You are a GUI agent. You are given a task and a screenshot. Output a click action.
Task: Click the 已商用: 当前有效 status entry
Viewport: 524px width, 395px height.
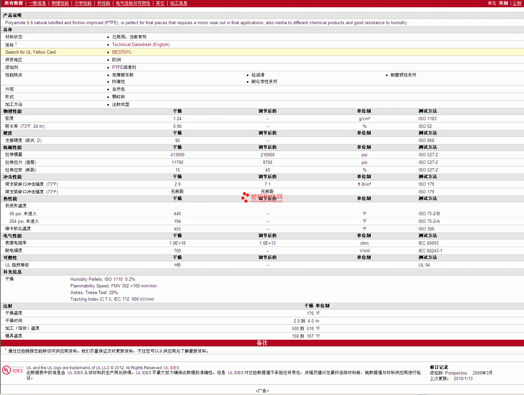click(x=129, y=37)
